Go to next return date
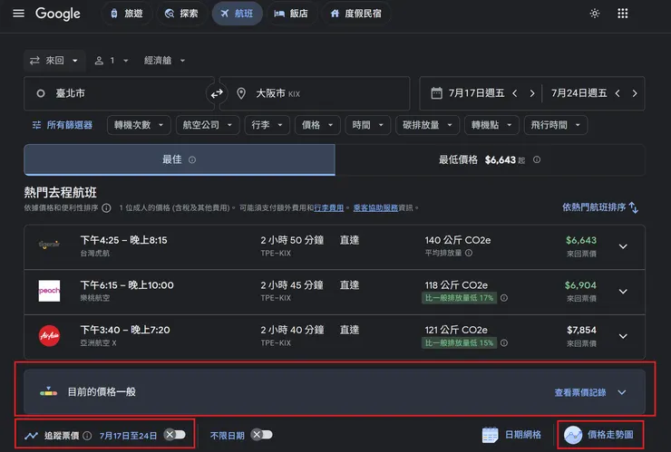 (635, 93)
